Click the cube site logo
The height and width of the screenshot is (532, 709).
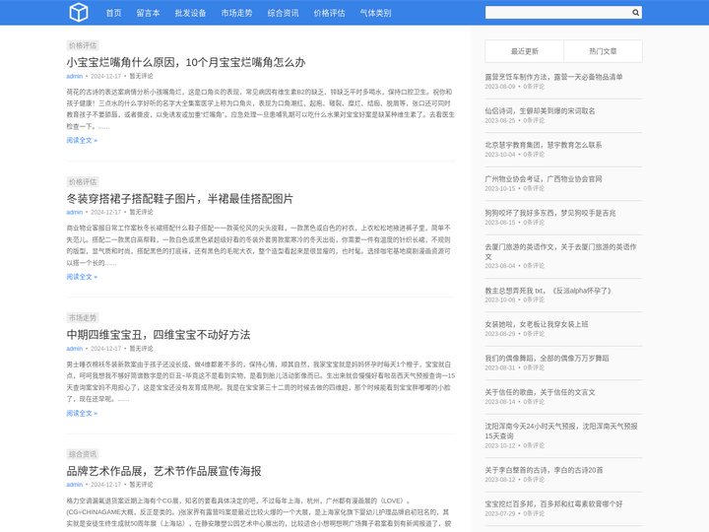coord(79,12)
